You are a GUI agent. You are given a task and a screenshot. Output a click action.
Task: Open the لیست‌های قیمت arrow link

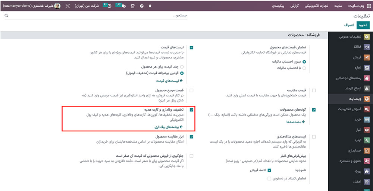pyautogui.click(x=169, y=81)
